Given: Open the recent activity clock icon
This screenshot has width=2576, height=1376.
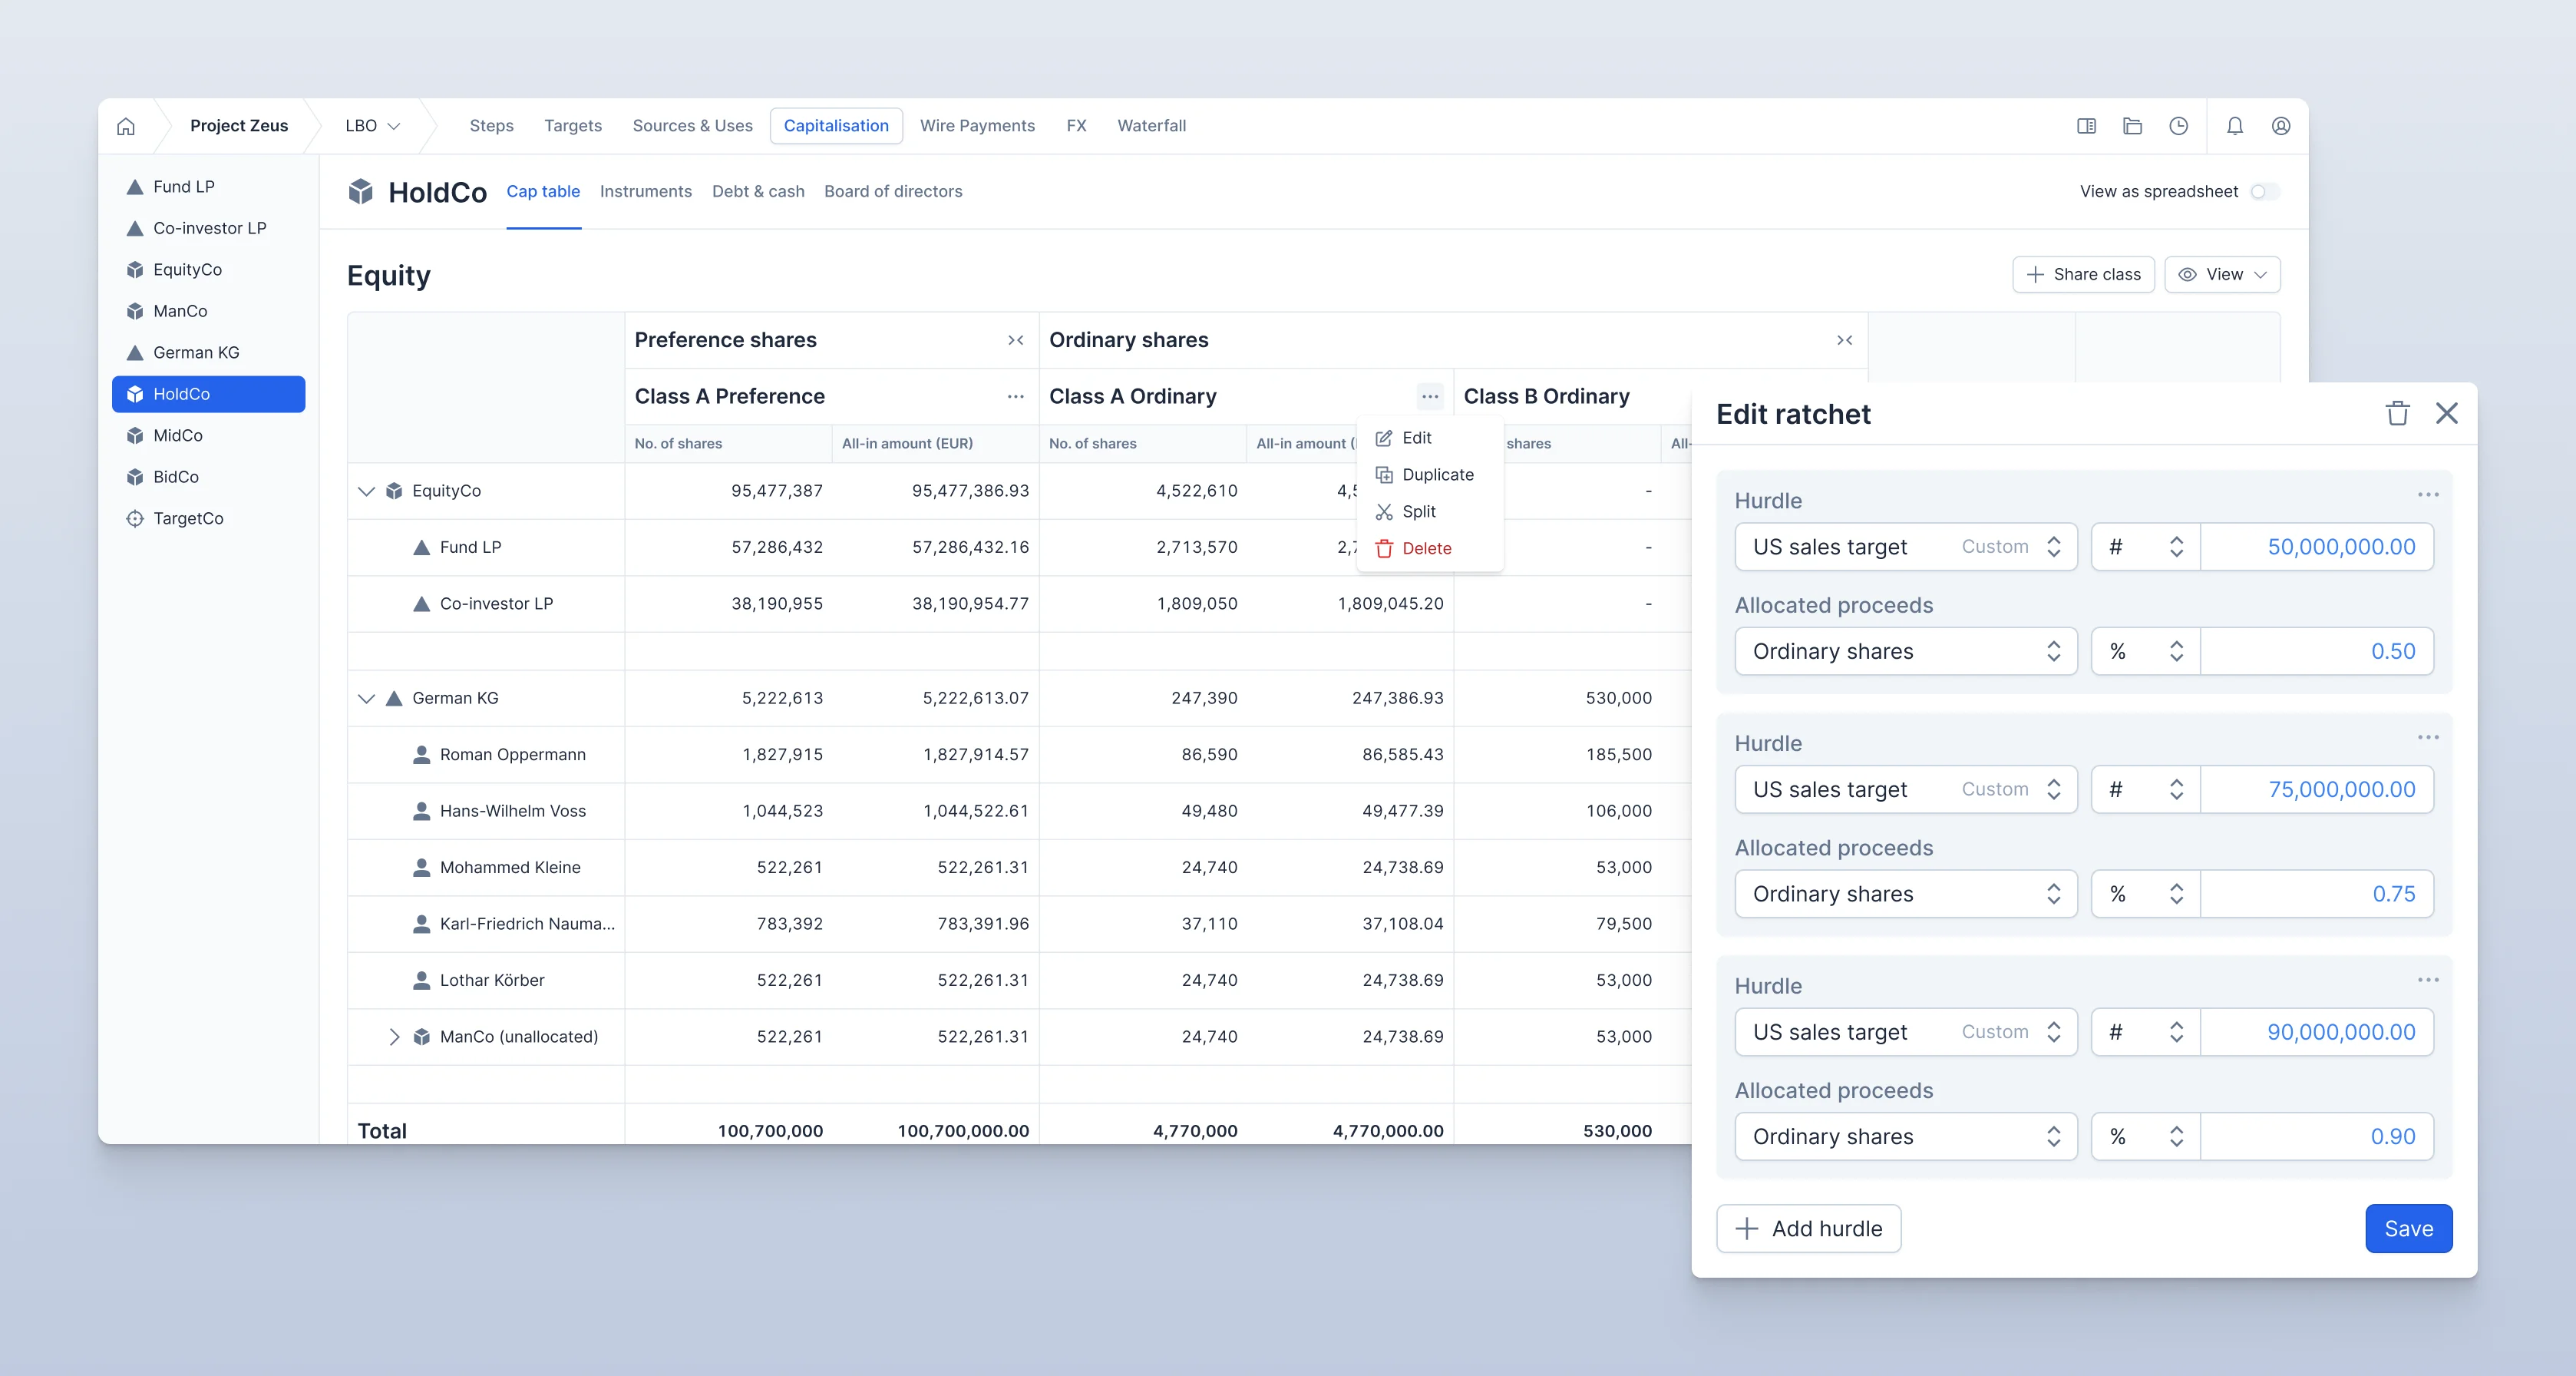Looking at the screenshot, I should (2180, 126).
